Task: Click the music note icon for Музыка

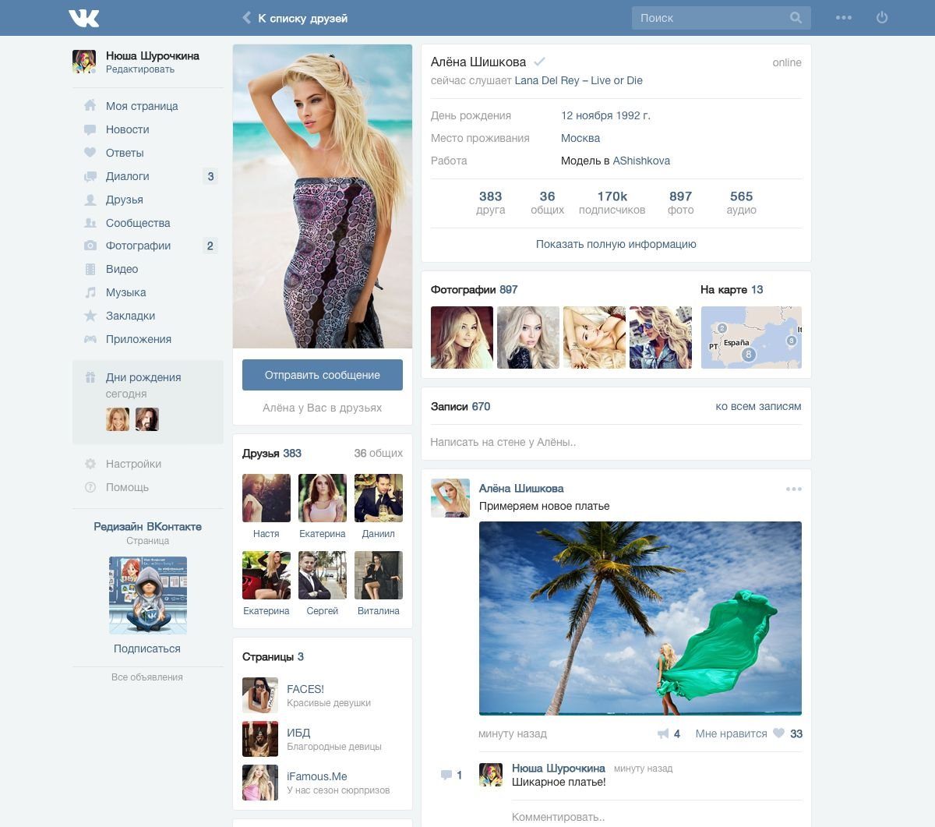Action: [90, 292]
